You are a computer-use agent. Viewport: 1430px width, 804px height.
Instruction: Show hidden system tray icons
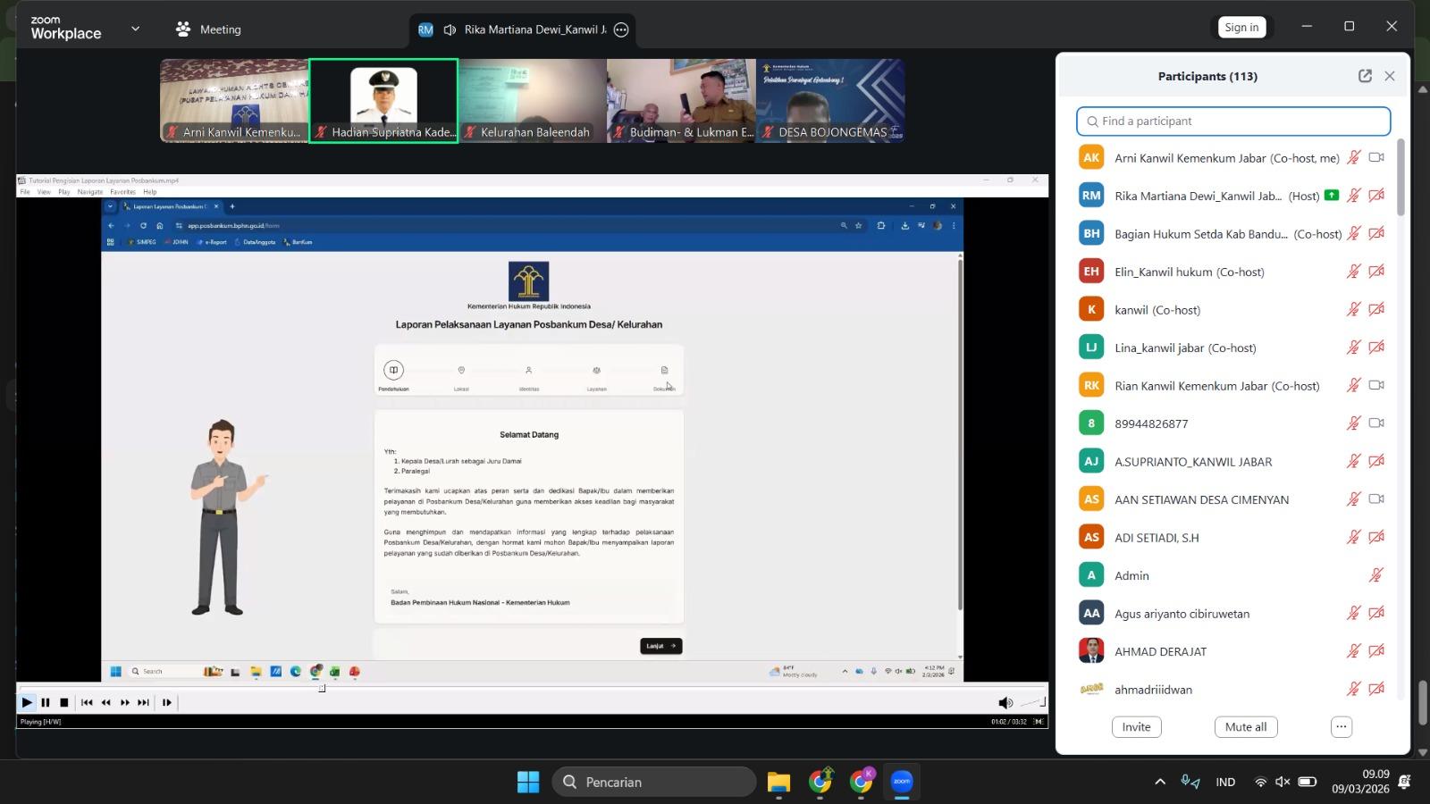(x=1160, y=783)
